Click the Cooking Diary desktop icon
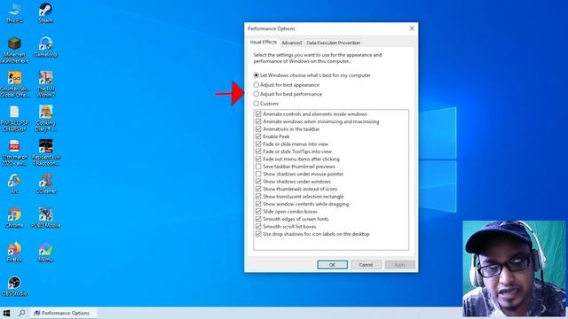The height and width of the screenshot is (319, 568). (x=45, y=118)
